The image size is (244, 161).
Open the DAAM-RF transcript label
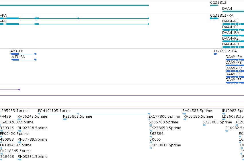pos(230,27)
